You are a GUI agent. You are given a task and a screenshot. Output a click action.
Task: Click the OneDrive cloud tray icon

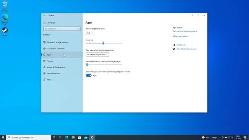click(226, 137)
